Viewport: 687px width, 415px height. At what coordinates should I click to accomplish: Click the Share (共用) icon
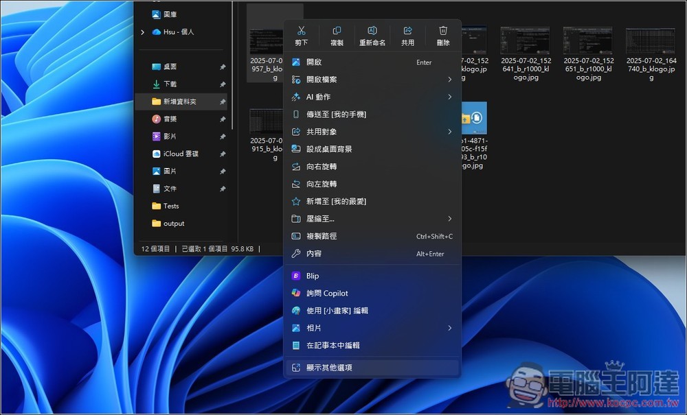[x=407, y=31]
